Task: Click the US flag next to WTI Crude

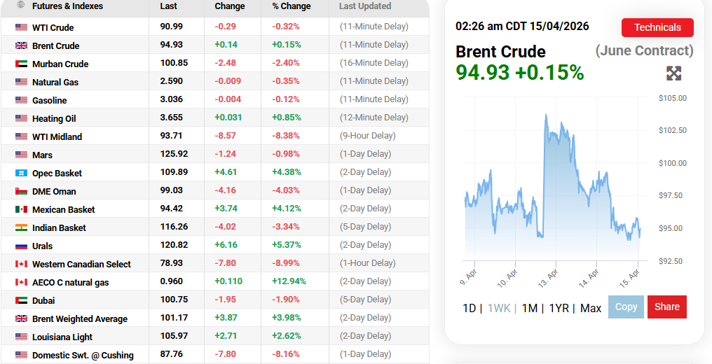Action: [x=21, y=27]
